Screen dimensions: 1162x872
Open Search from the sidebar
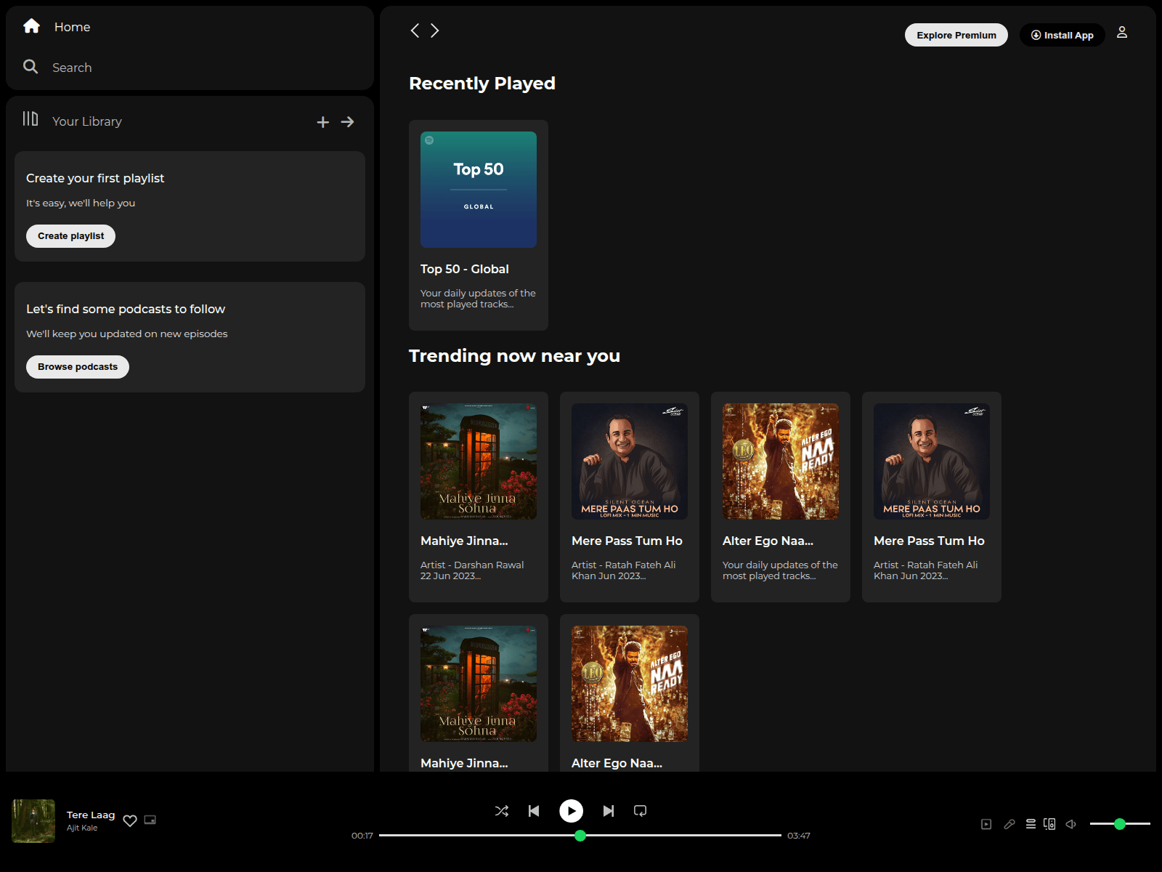click(57, 68)
